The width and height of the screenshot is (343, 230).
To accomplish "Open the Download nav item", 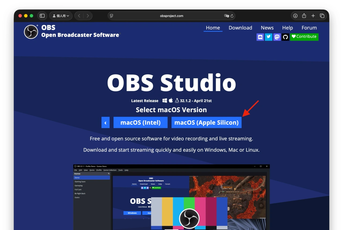I will tap(240, 28).
